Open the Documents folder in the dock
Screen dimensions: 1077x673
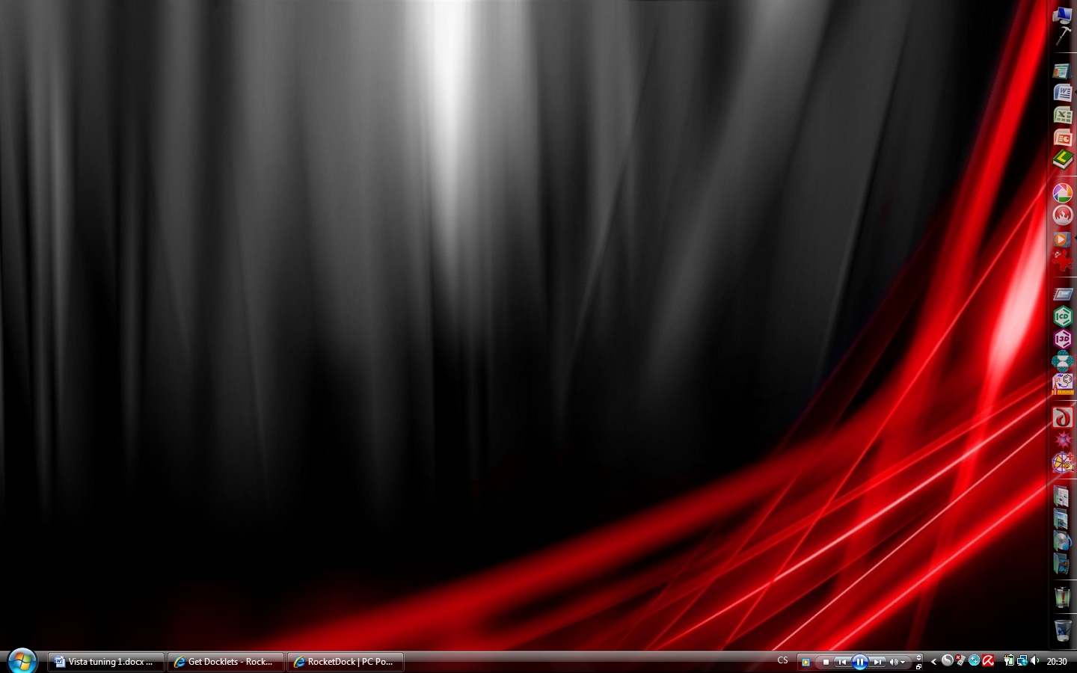click(x=1062, y=496)
